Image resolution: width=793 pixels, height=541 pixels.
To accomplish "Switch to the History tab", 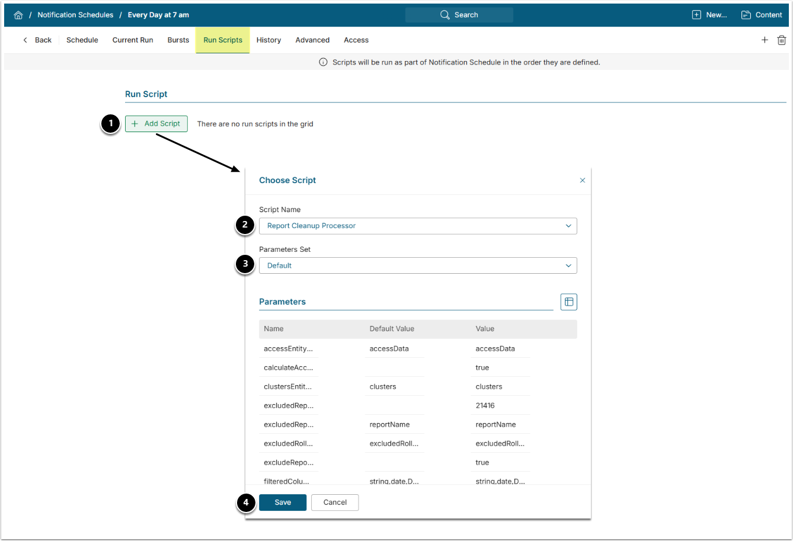I will point(268,40).
